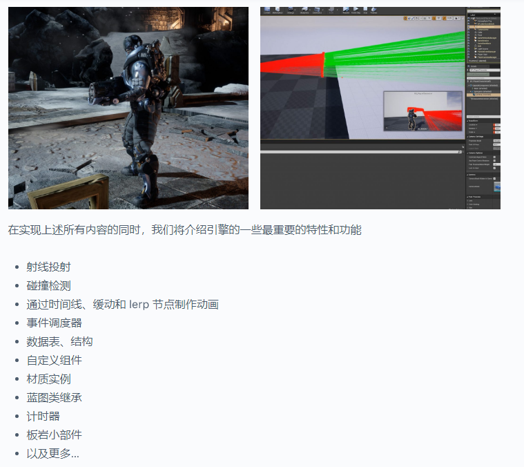Select the 自定义组件 list item
The width and height of the screenshot is (524, 467).
point(54,361)
